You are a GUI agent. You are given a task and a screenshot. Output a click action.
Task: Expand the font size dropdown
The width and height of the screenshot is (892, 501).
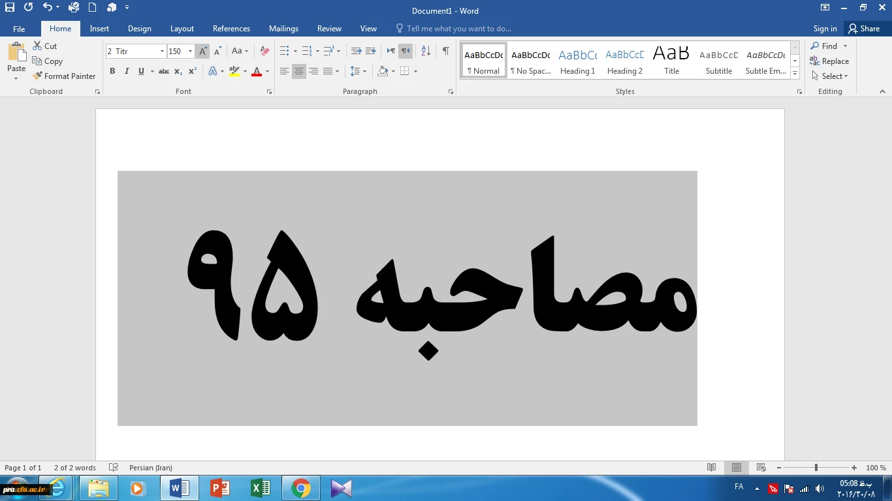coord(190,52)
